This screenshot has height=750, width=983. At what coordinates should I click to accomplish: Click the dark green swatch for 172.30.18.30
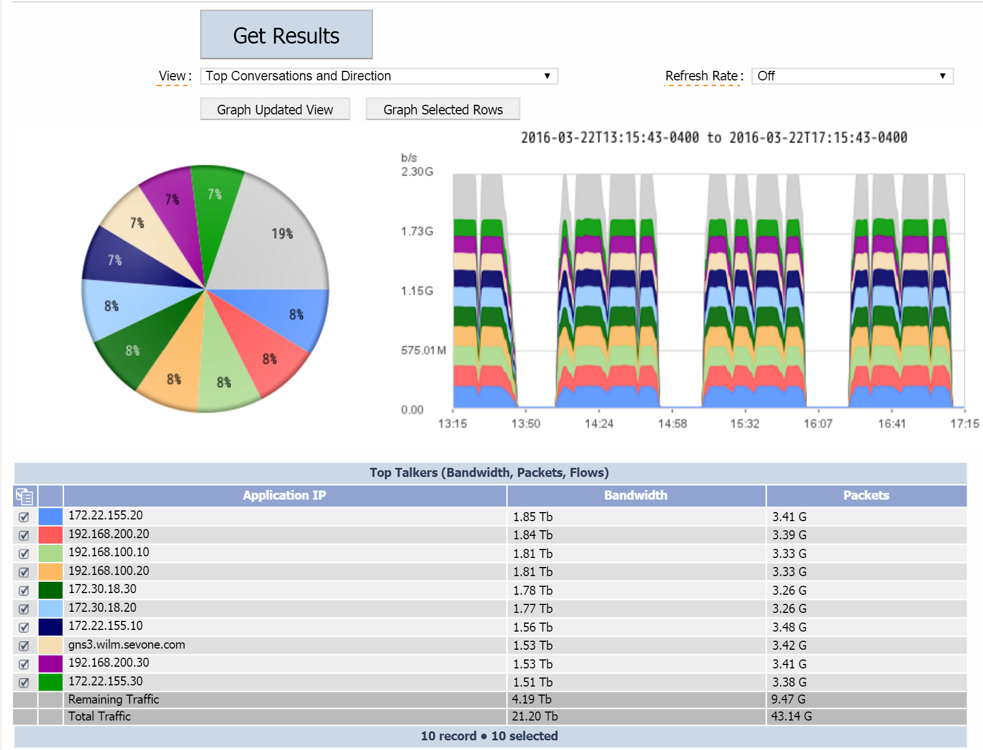50,590
